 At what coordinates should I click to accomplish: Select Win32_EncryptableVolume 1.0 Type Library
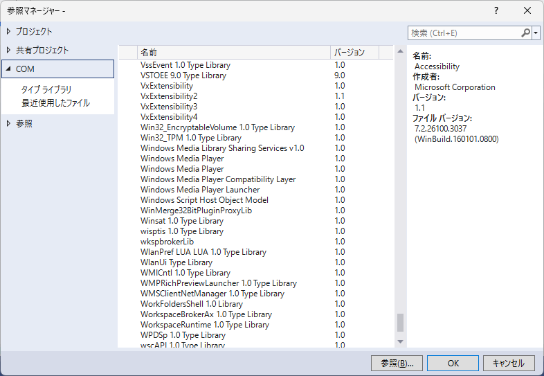(256, 127)
